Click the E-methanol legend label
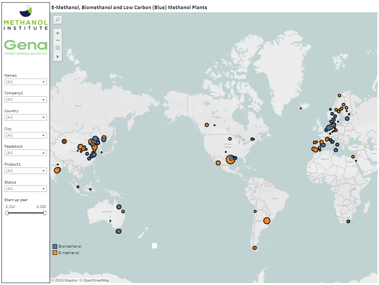Viewport: 379px width, 285px height. pyautogui.click(x=69, y=253)
